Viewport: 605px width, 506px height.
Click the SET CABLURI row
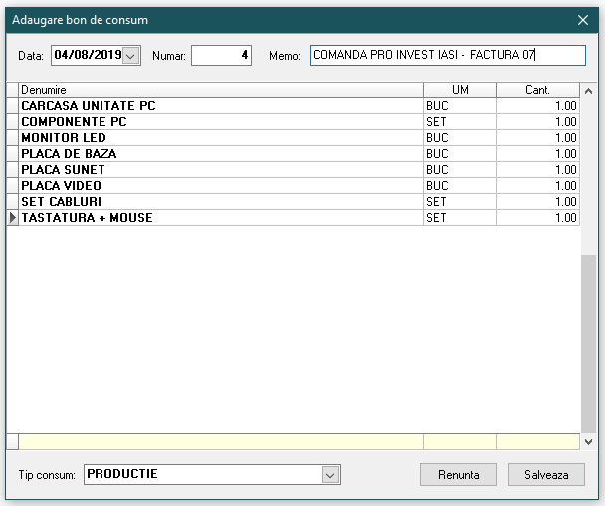[221, 202]
